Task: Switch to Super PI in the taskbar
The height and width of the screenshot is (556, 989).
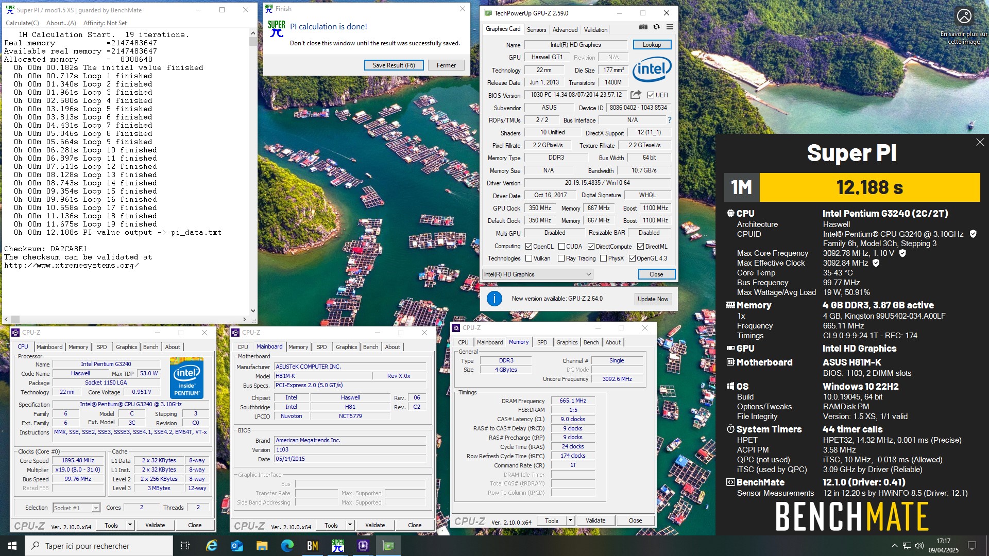Action: click(x=338, y=546)
